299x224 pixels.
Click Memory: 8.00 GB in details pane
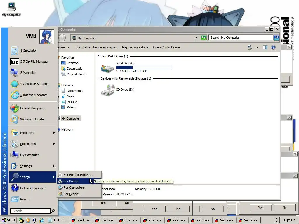(147, 189)
